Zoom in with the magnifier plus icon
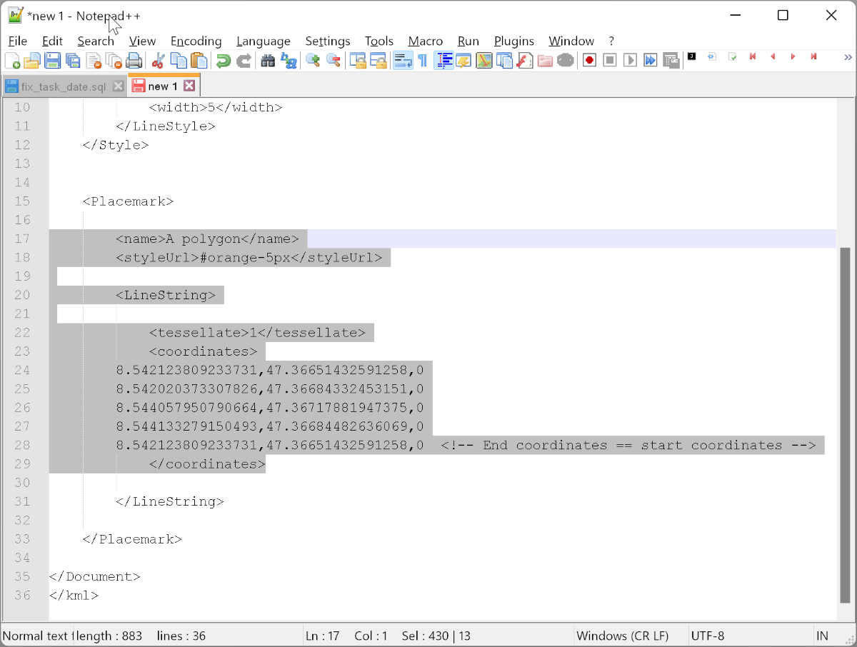The width and height of the screenshot is (857, 647). [313, 61]
